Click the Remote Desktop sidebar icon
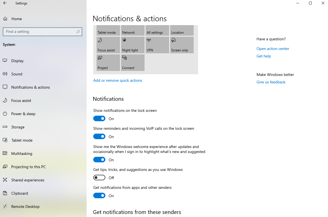The width and height of the screenshot is (328, 217). pyautogui.click(x=5, y=206)
